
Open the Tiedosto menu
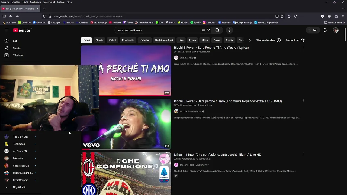coord(5,2)
